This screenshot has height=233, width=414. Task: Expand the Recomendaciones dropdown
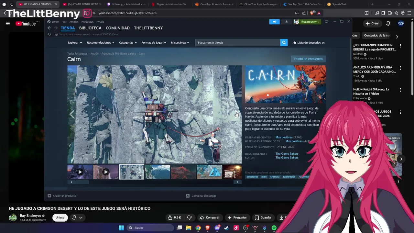[101, 42]
